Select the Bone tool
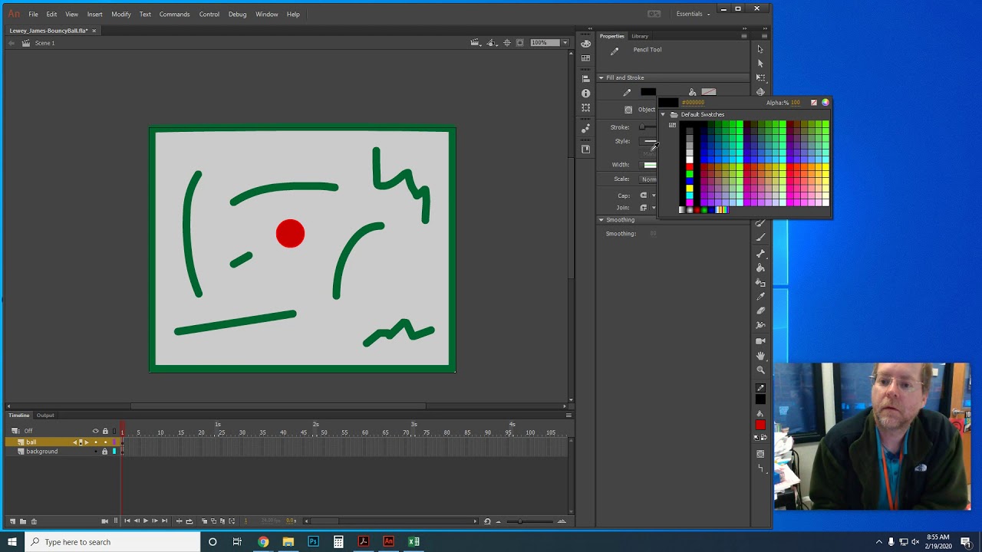Image resolution: width=982 pixels, height=552 pixels. pos(760,254)
